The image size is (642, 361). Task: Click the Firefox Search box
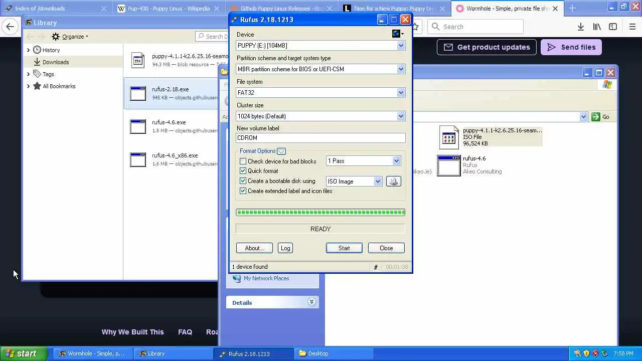tap(475, 27)
